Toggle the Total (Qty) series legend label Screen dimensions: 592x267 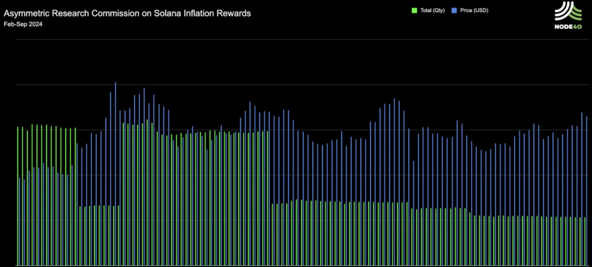(x=432, y=10)
